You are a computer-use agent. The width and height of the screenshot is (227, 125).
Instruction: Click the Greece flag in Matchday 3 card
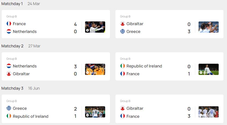[9, 108]
